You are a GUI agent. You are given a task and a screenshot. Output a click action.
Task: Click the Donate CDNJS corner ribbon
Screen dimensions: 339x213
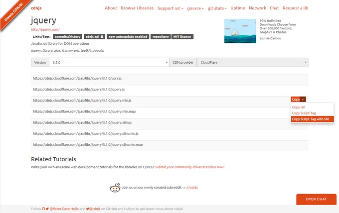click(x=13, y=12)
